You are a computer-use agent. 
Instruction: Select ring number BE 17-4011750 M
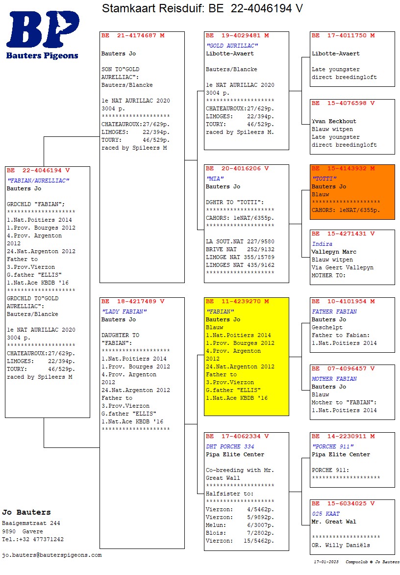point(343,36)
